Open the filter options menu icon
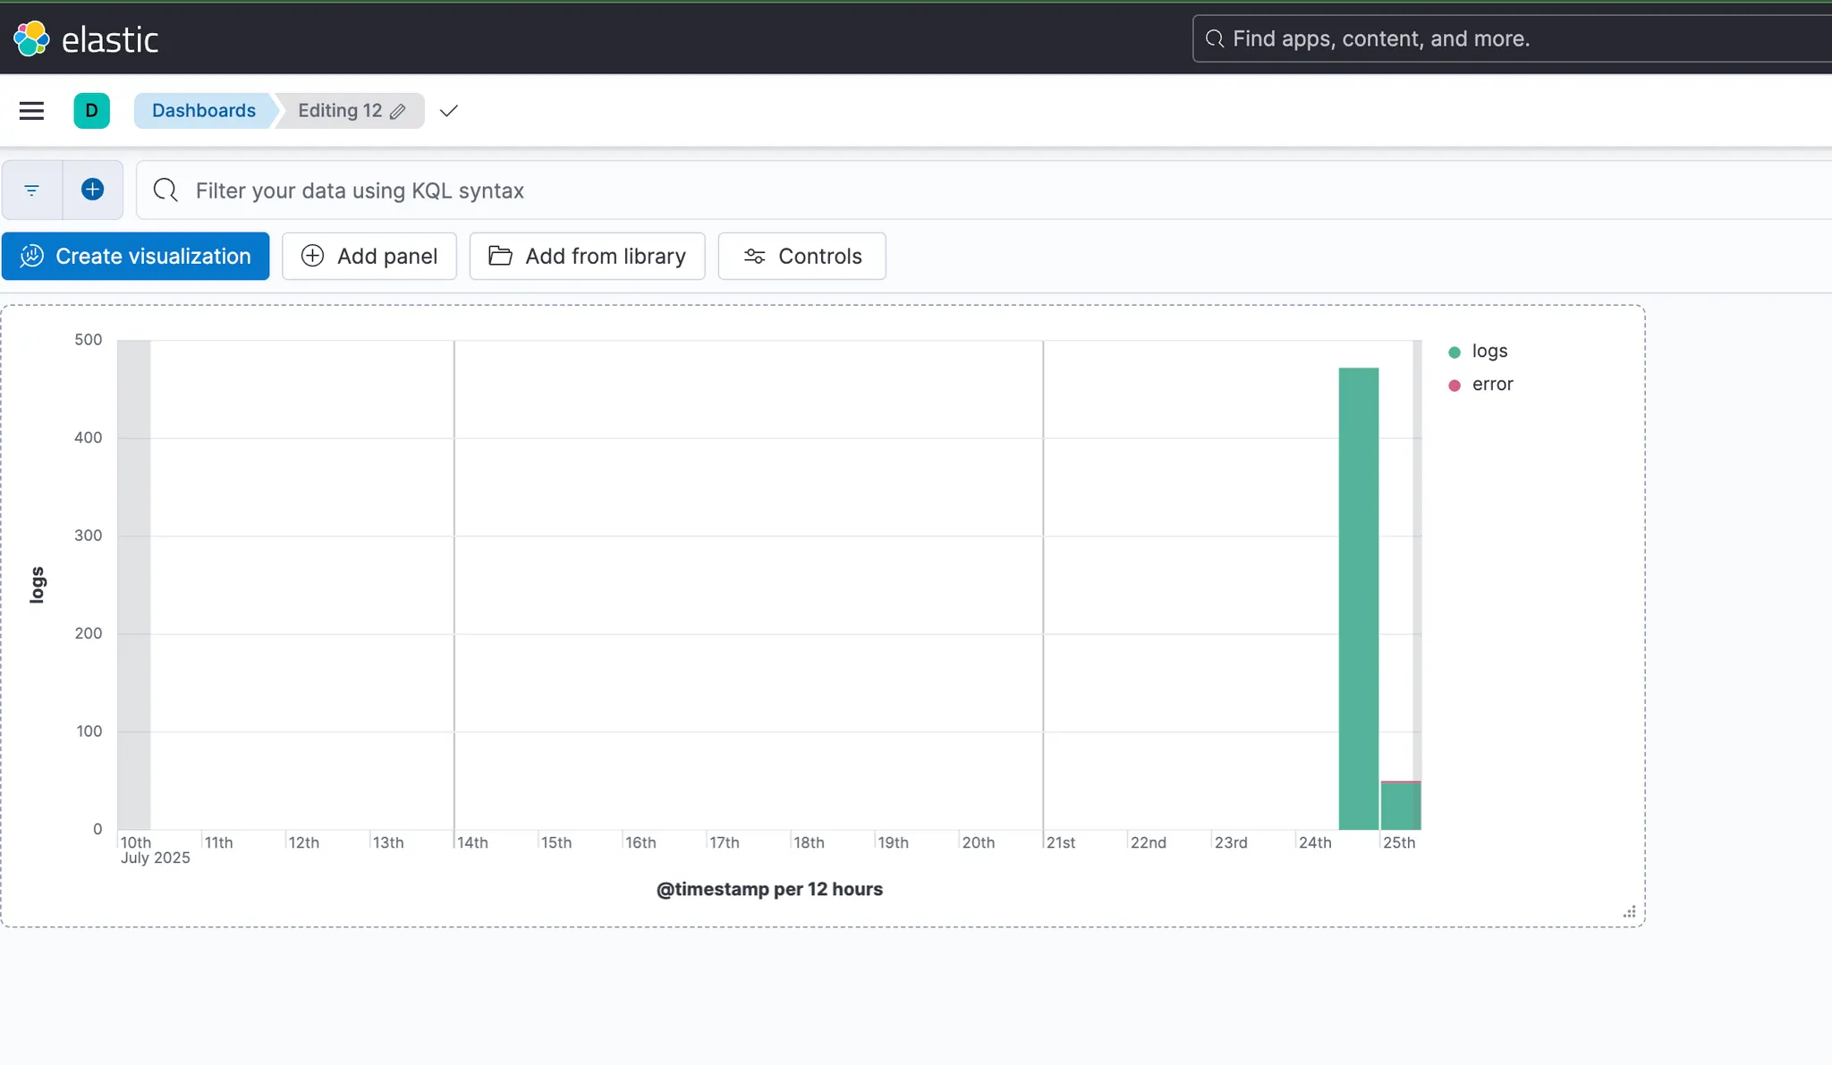 pos(32,190)
